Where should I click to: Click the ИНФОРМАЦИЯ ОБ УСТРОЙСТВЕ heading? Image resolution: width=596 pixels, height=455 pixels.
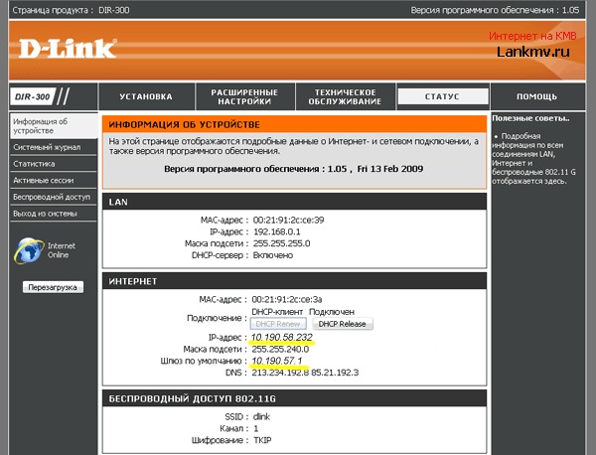[185, 125]
